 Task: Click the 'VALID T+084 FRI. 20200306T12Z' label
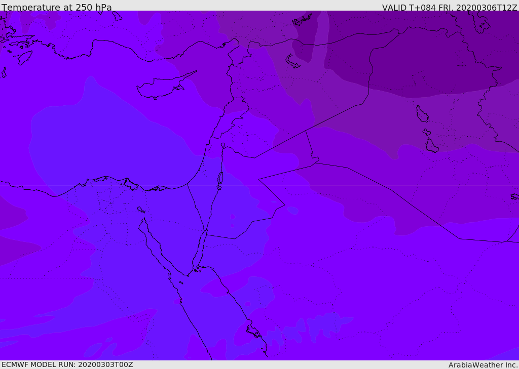[450, 8]
